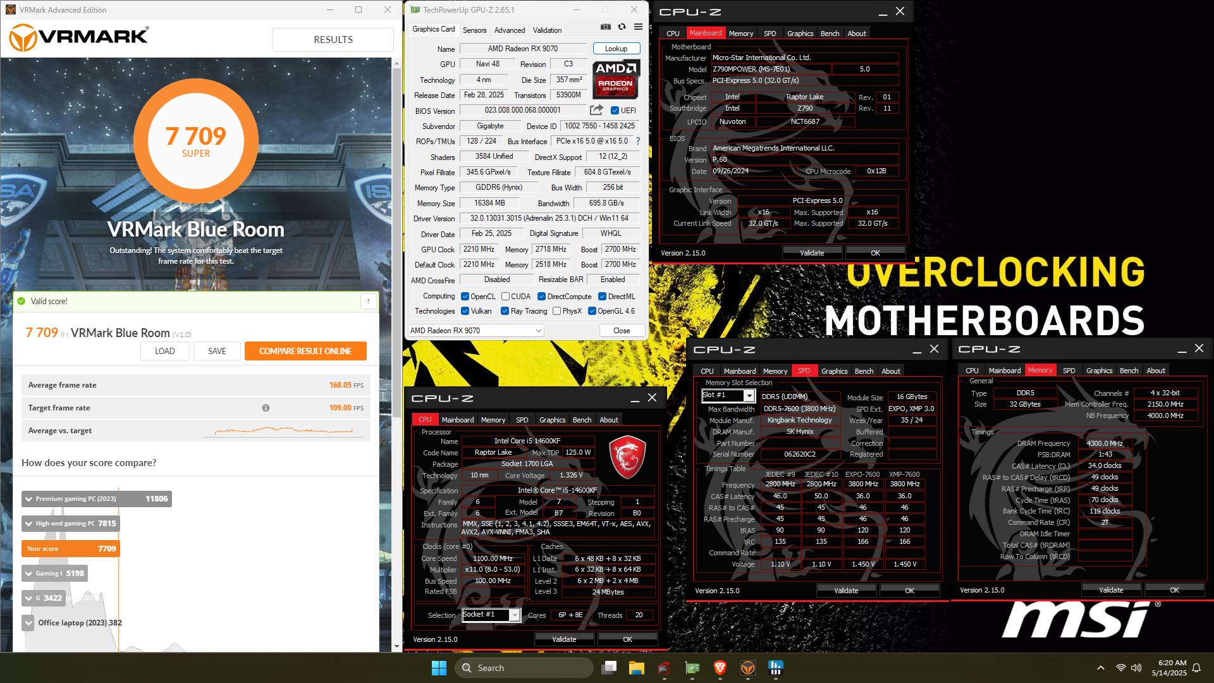Toggle the DirectML checkbox
Viewport: 1214px width, 683px height.
[603, 297]
